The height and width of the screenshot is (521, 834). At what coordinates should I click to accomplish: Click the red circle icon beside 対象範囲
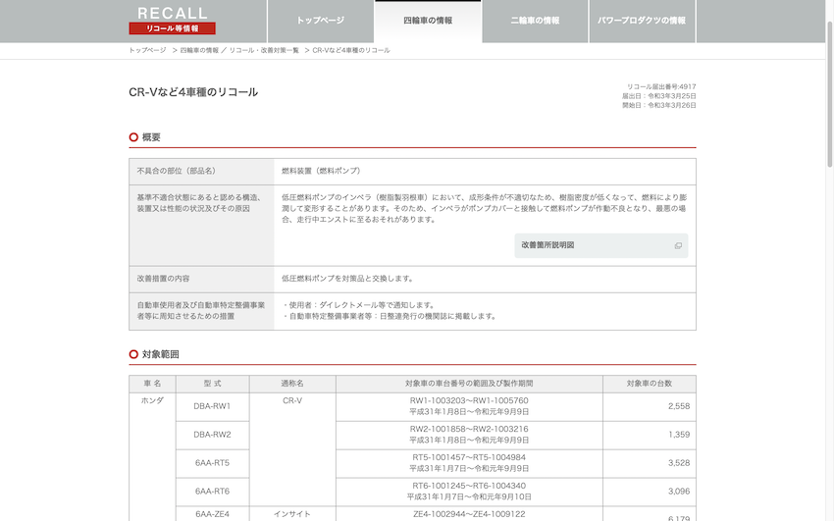coord(133,354)
